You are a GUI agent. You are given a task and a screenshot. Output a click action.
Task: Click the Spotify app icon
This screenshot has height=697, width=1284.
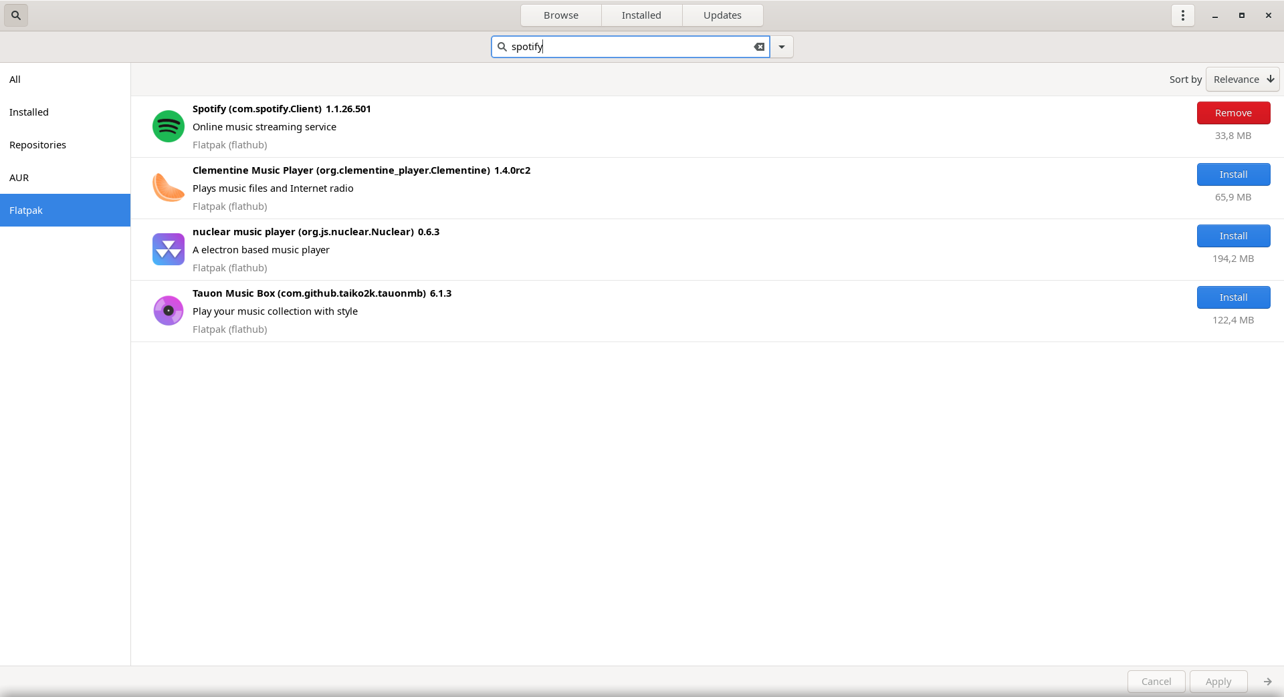169,126
